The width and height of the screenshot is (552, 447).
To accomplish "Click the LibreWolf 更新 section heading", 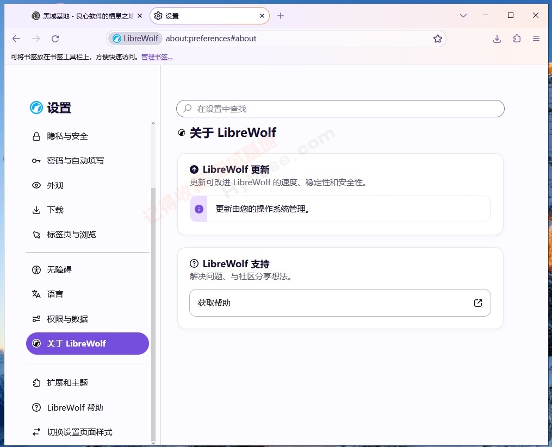I will [236, 169].
